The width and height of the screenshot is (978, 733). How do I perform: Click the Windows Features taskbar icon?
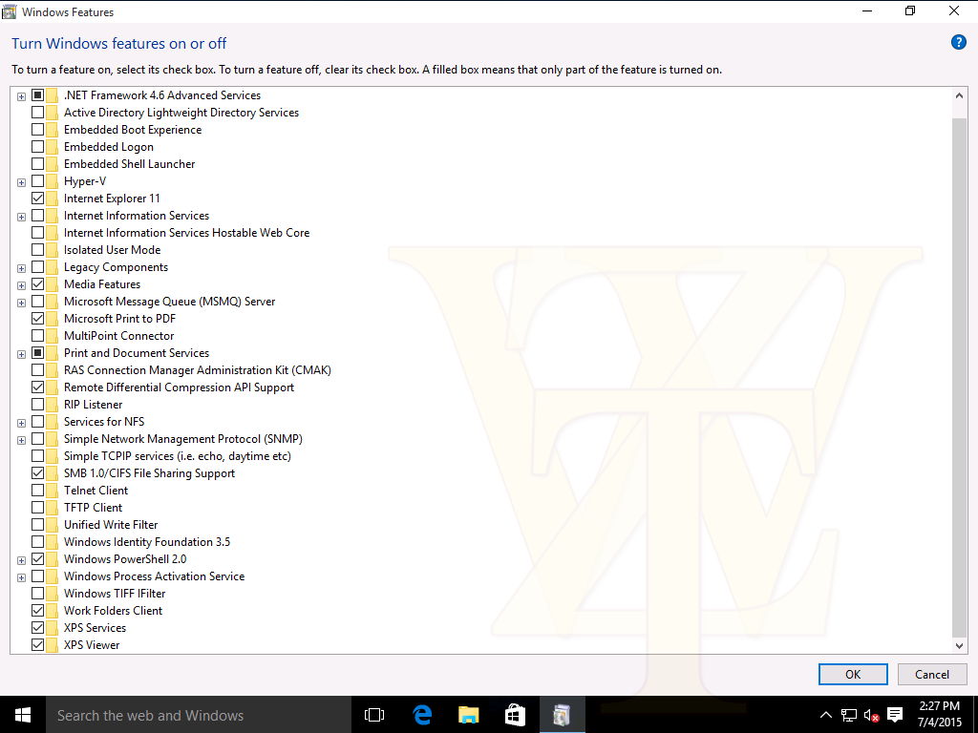coord(562,715)
